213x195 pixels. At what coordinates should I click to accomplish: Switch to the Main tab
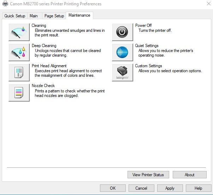click(34, 16)
